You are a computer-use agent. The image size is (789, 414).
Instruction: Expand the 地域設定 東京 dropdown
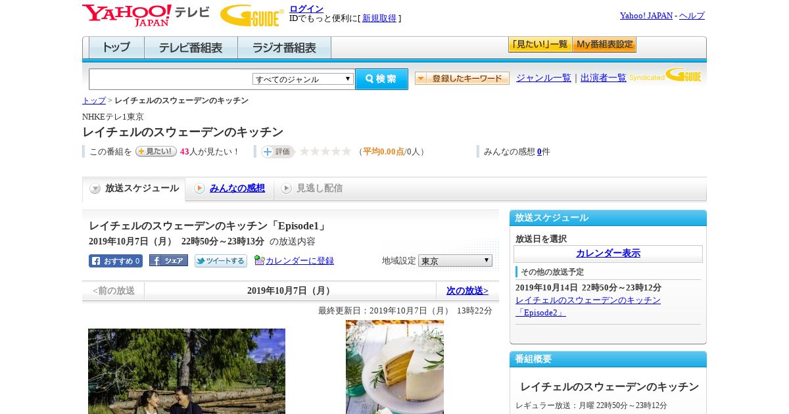[x=455, y=261]
